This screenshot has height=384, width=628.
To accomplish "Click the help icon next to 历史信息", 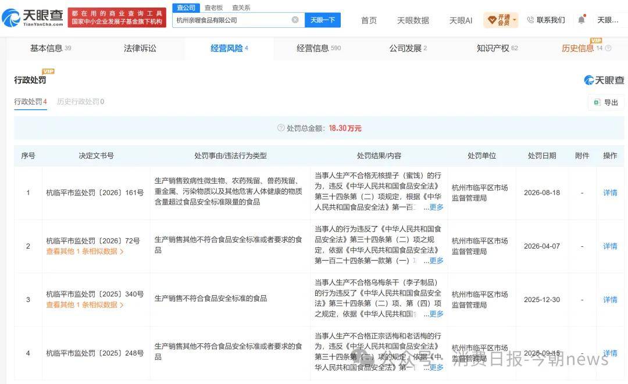I will click(608, 48).
